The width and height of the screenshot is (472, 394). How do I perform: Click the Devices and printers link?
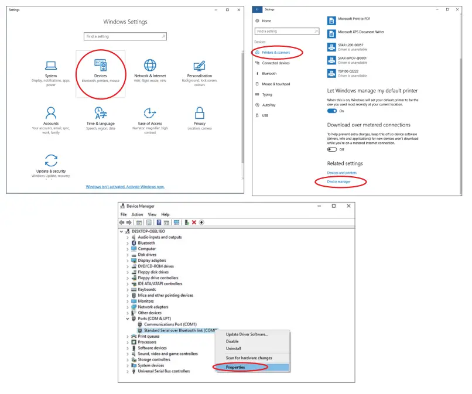pyautogui.click(x=341, y=173)
